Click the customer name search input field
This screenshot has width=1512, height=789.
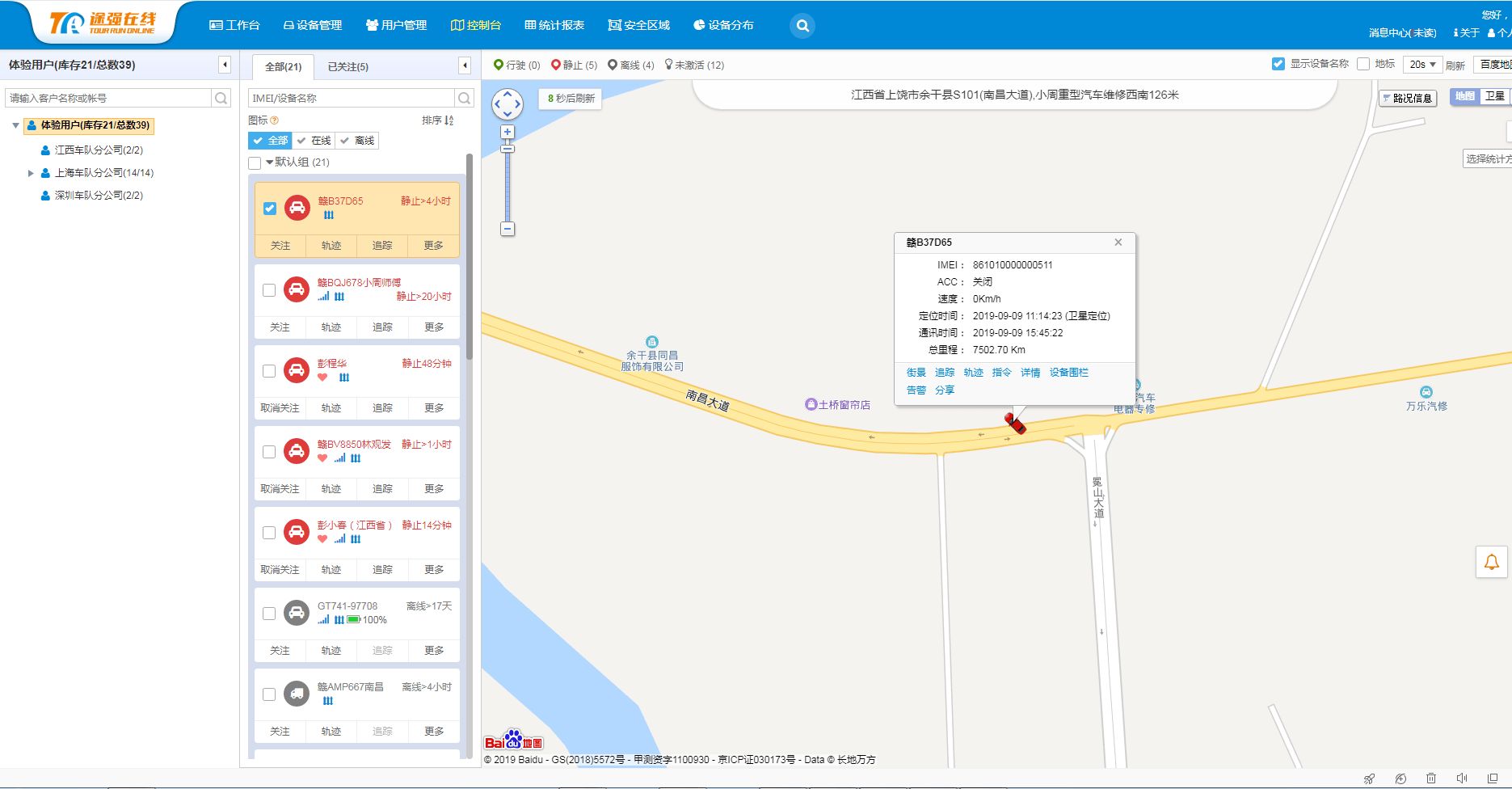click(108, 98)
